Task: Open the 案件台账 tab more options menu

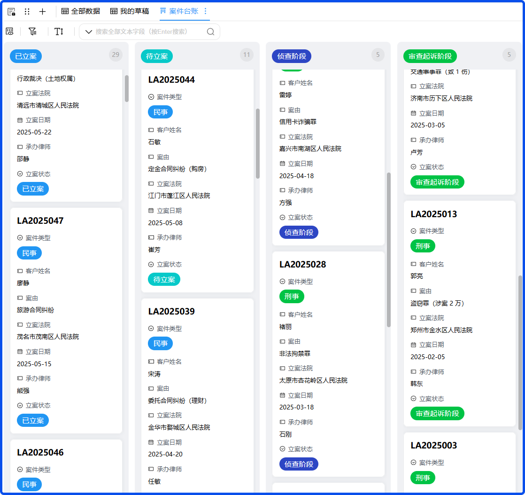Action: click(x=205, y=11)
